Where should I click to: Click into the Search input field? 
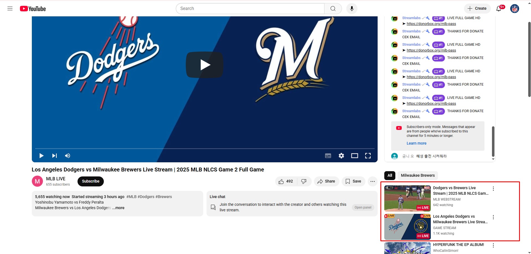[250, 9]
